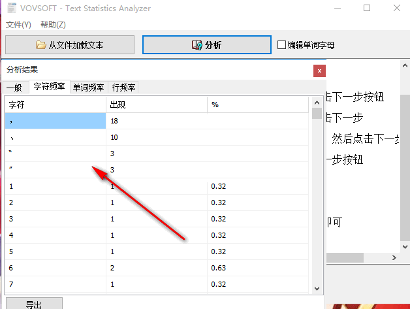Open the 文件(Y) menu
The image size is (410, 309).
tap(18, 25)
